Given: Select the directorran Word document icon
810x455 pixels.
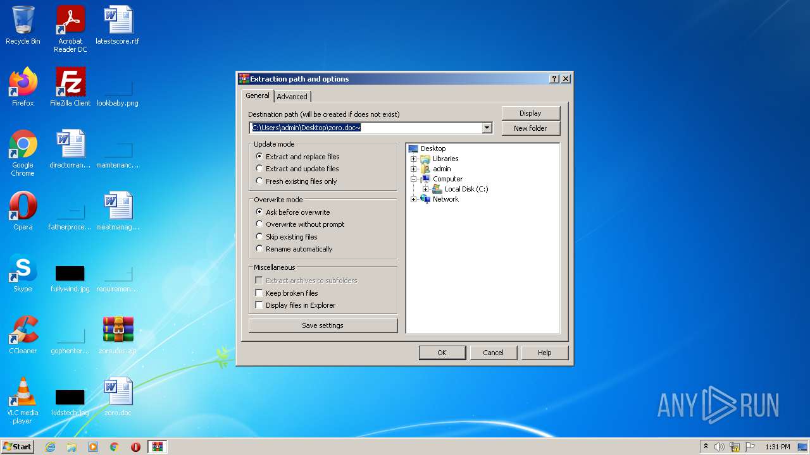Looking at the screenshot, I should (70, 149).
